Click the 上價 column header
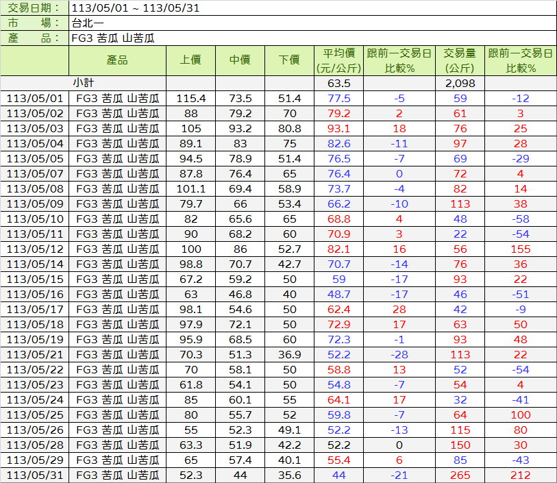This screenshot has height=483, width=557. point(190,60)
